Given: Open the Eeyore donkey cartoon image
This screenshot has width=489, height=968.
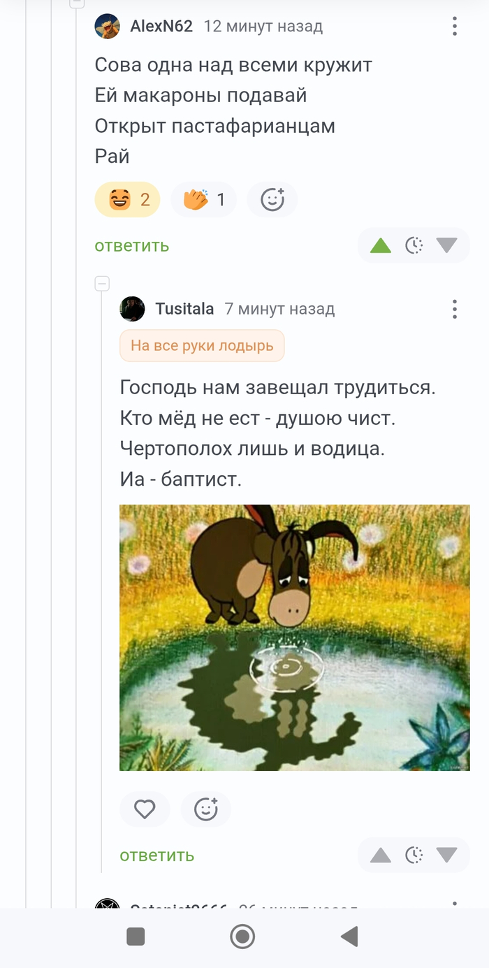Looking at the screenshot, I should 295,637.
